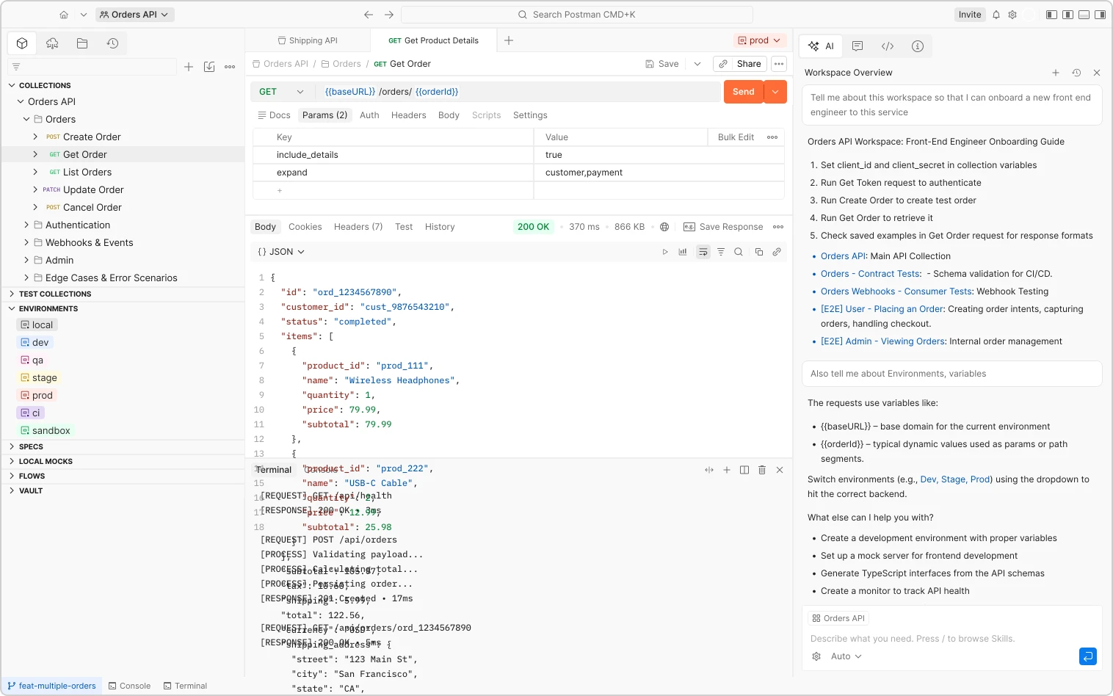The height and width of the screenshot is (696, 1113).
Task: Open the Auto model dropdown
Action: 846,656
